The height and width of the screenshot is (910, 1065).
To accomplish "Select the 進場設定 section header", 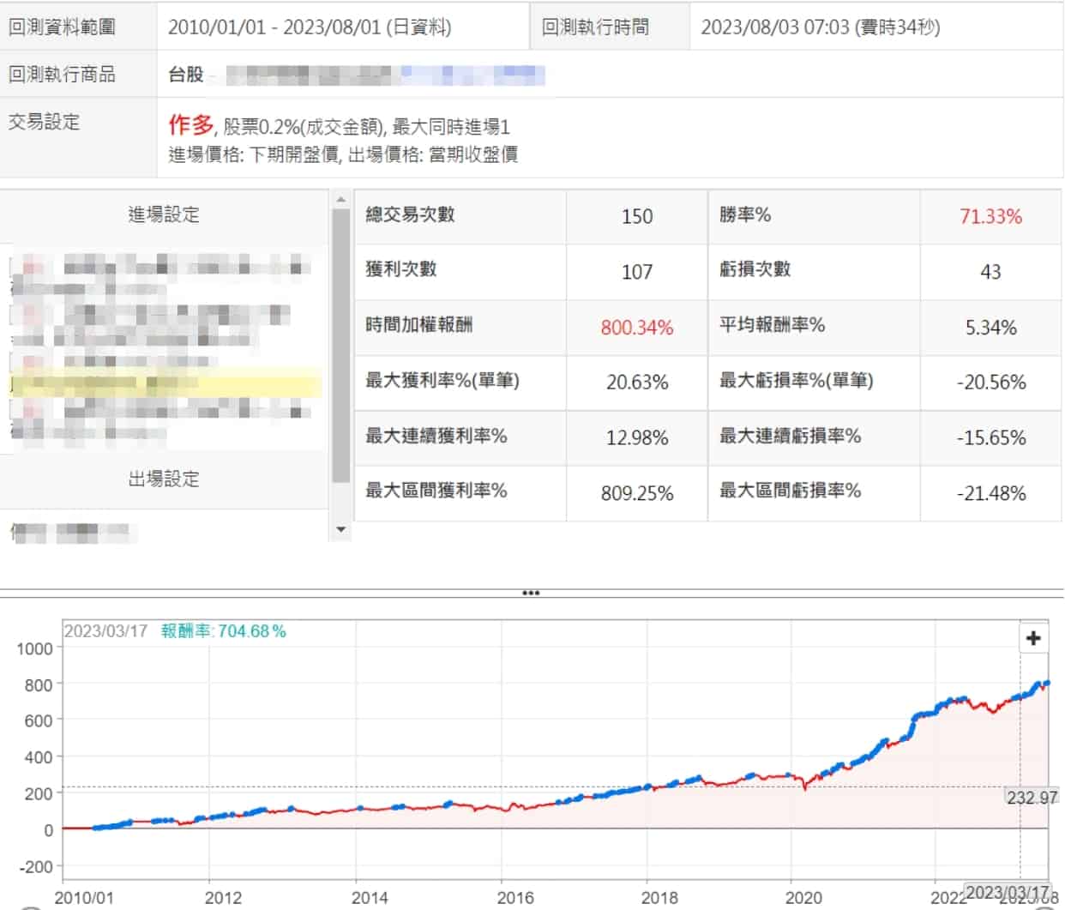I will pyautogui.click(x=164, y=214).
